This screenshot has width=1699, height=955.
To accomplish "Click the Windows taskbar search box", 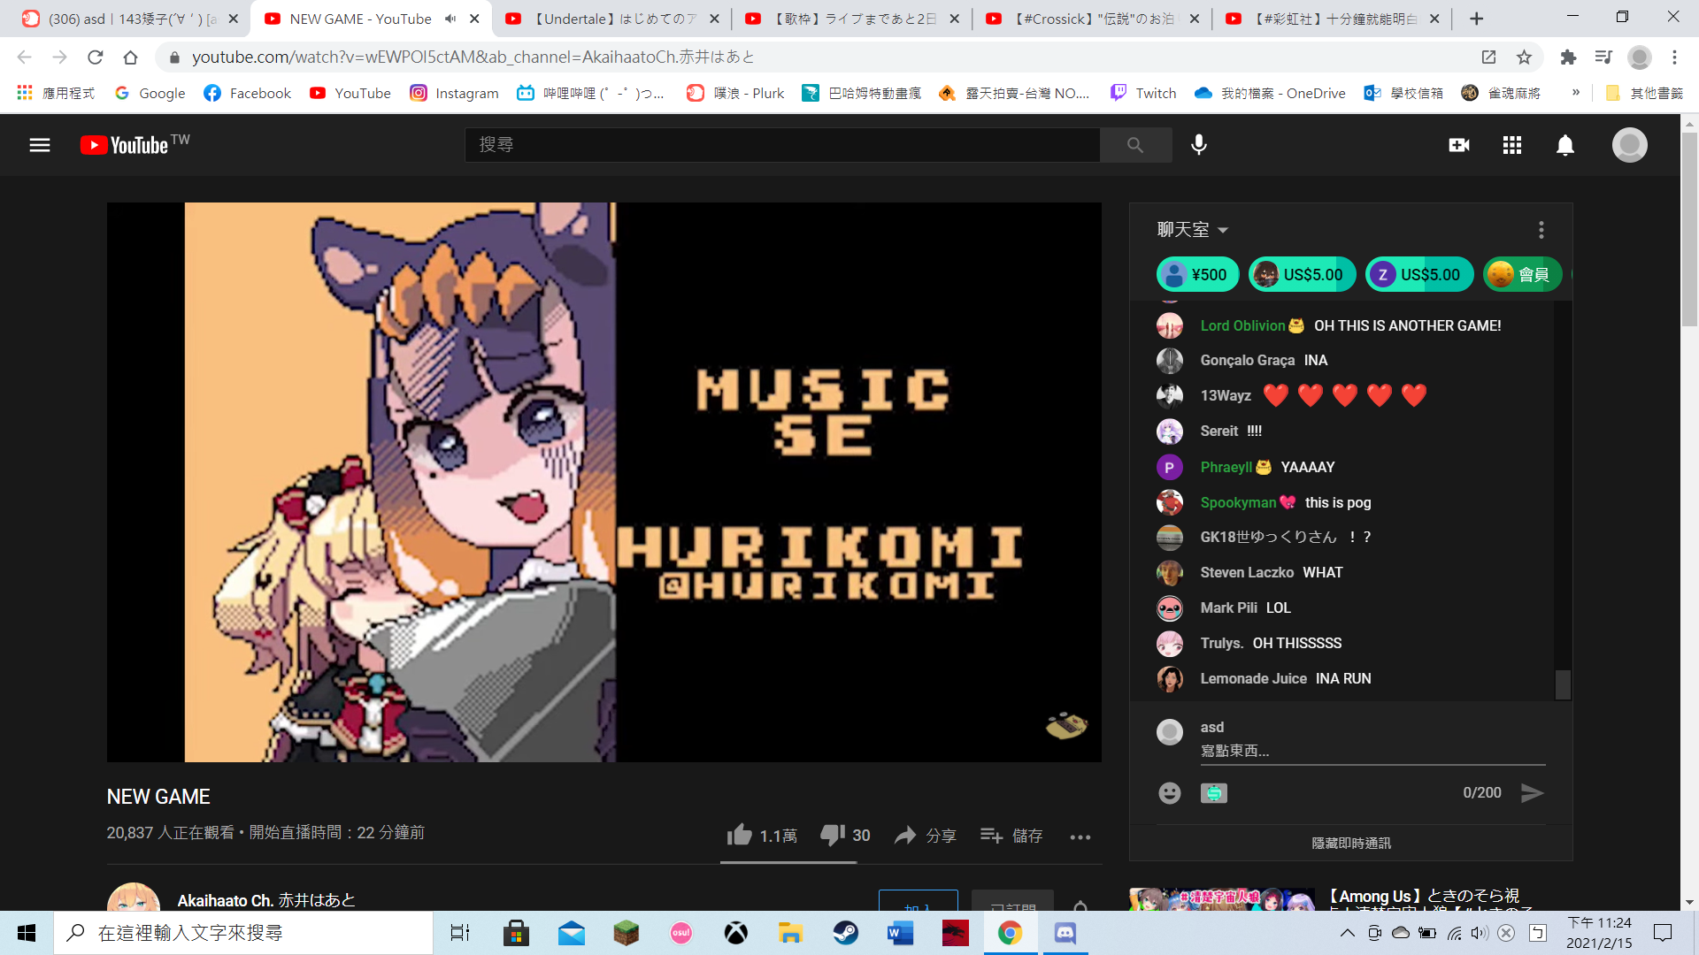I will pyautogui.click(x=243, y=933).
